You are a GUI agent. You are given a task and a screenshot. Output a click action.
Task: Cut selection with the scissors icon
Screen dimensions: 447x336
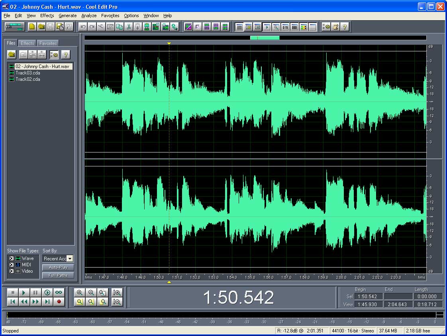(129, 27)
